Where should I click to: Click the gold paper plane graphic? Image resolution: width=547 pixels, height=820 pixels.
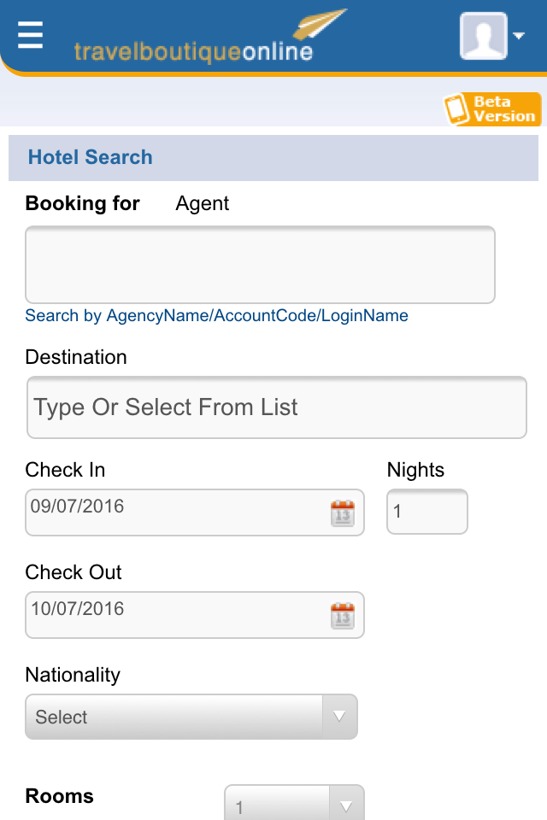(x=320, y=24)
